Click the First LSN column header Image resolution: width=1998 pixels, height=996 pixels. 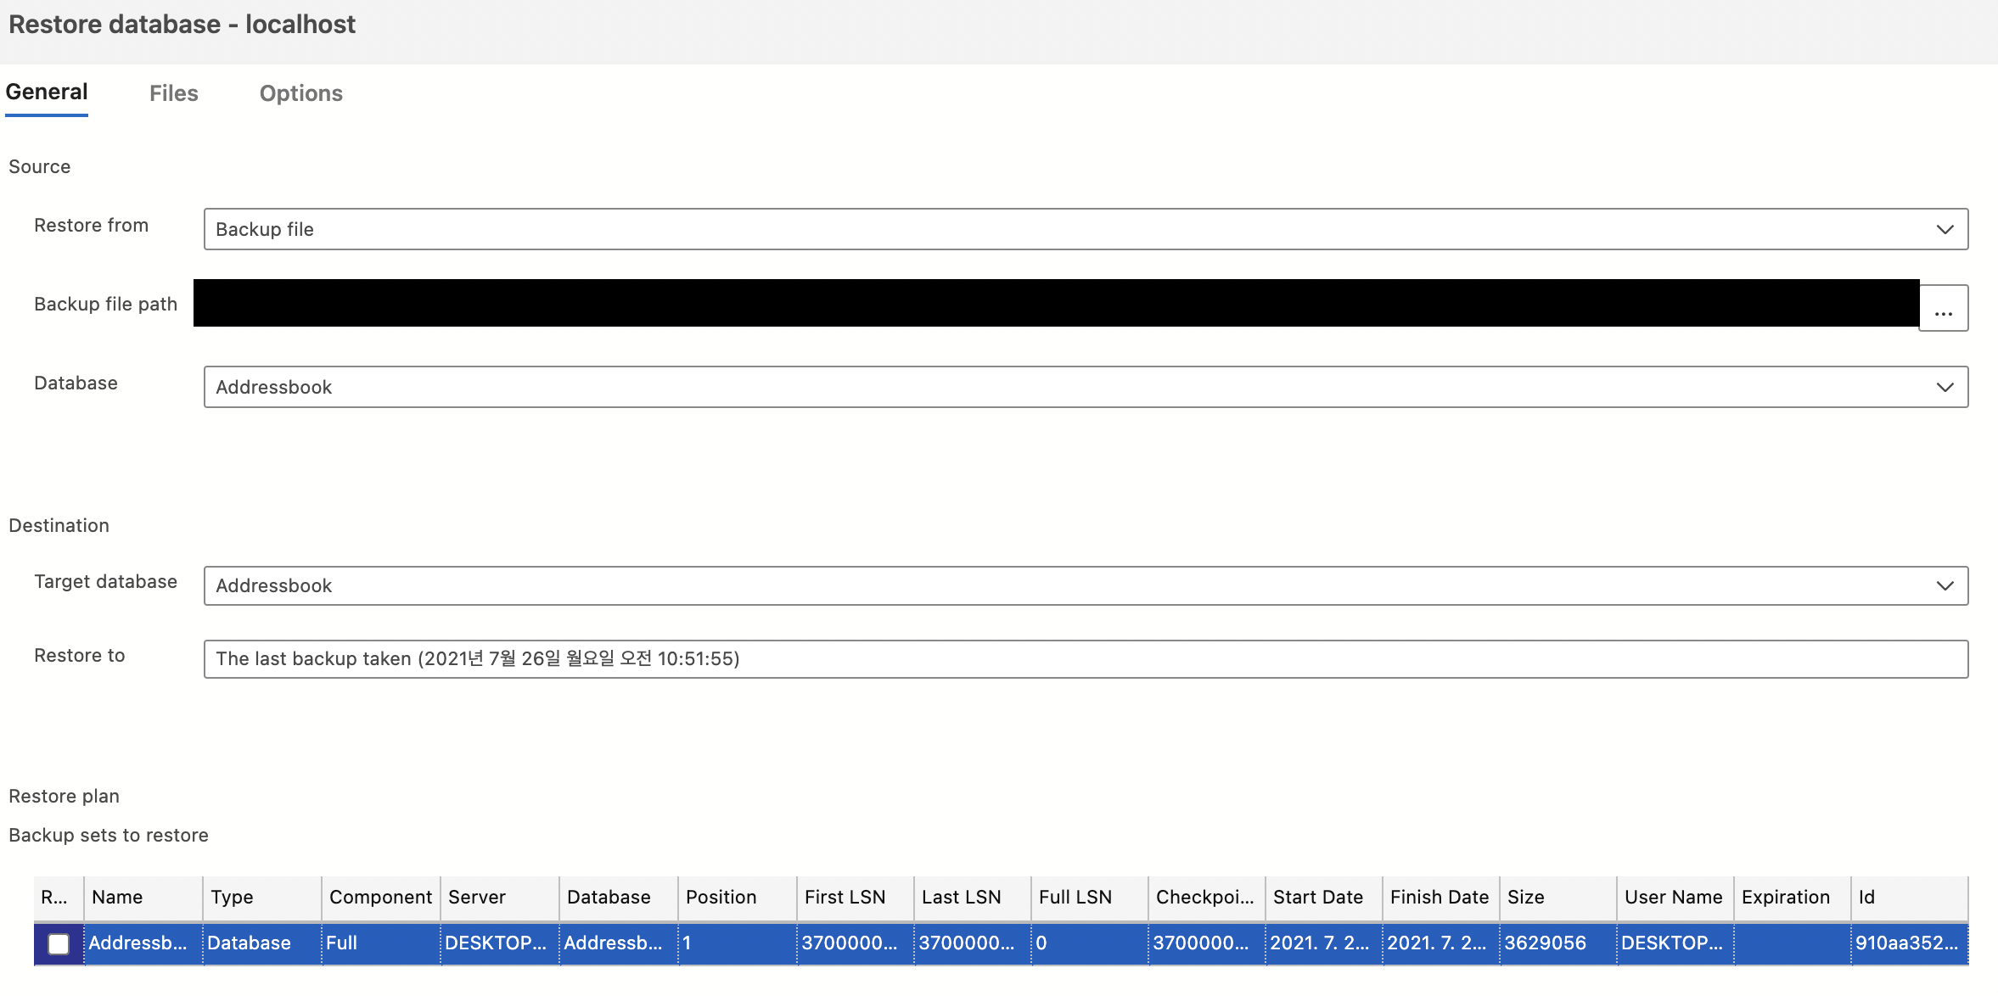pos(845,898)
